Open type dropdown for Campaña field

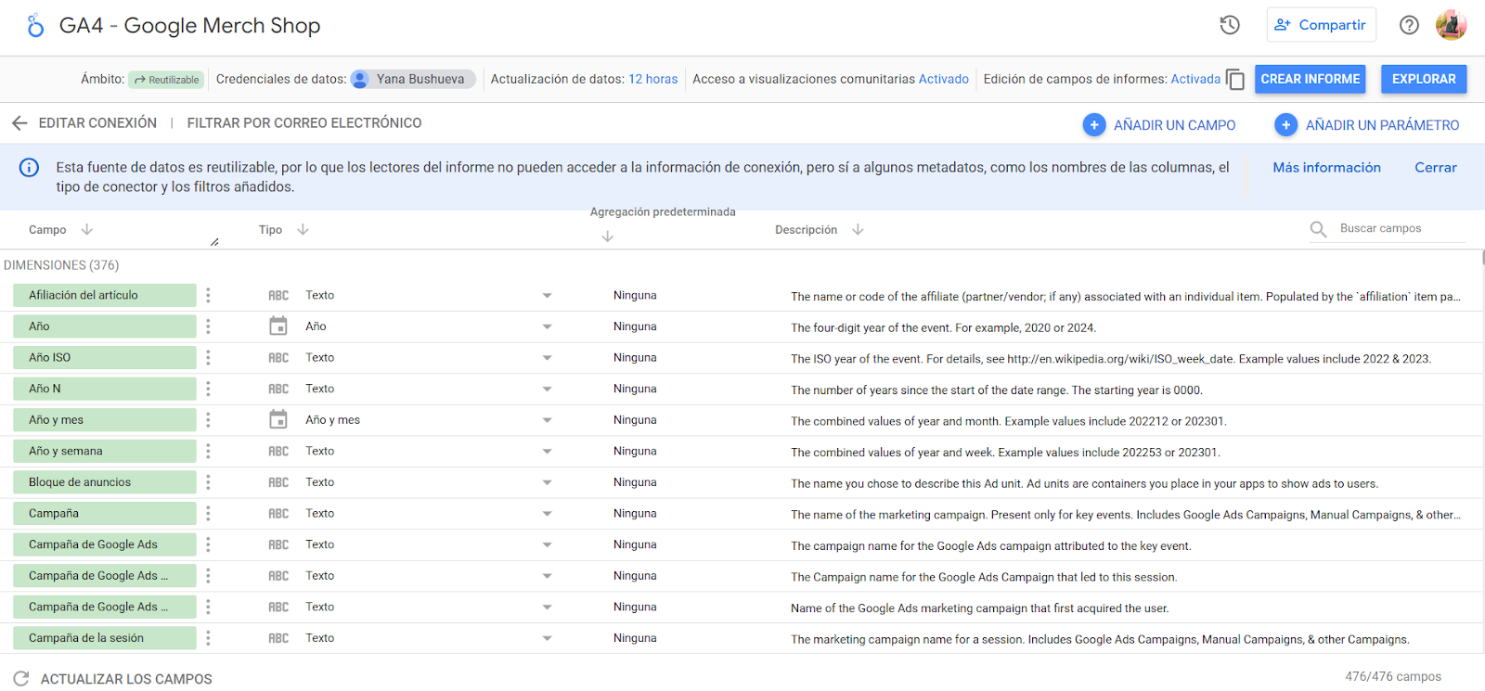(547, 514)
